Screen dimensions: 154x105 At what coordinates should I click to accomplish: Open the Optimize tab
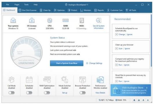coord(59,10)
